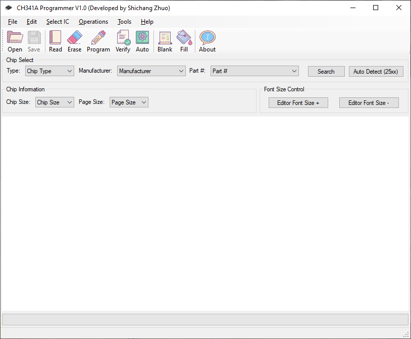This screenshot has width=411, height=339.
Task: Minimize the CH341A Programmer window
Action: pyautogui.click(x=353, y=8)
